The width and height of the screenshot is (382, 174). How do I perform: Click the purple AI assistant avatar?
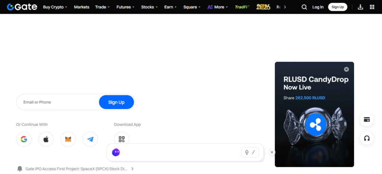point(116,152)
